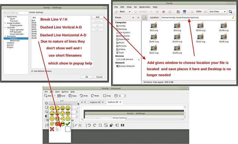Open the Icon View dropdown

218,11
